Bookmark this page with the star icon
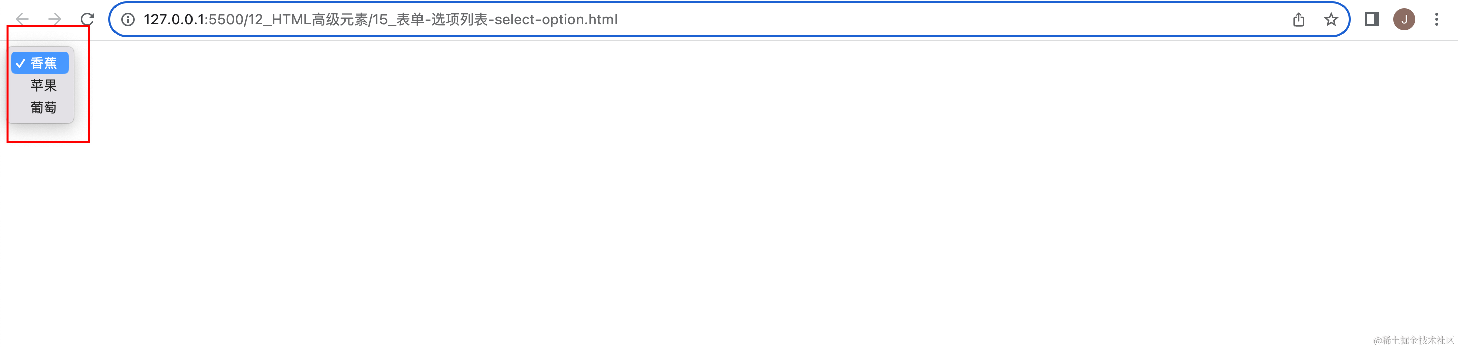 pos(1331,19)
